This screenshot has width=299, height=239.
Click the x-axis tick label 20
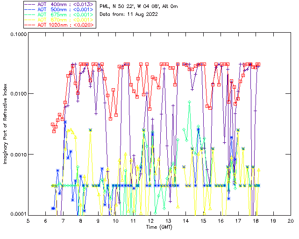(291, 220)
